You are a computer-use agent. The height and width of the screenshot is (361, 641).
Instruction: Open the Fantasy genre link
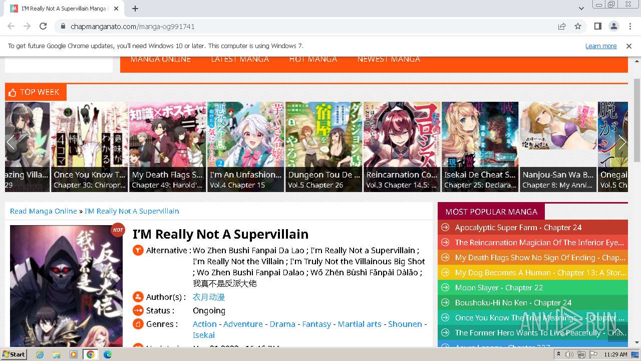coord(316,324)
